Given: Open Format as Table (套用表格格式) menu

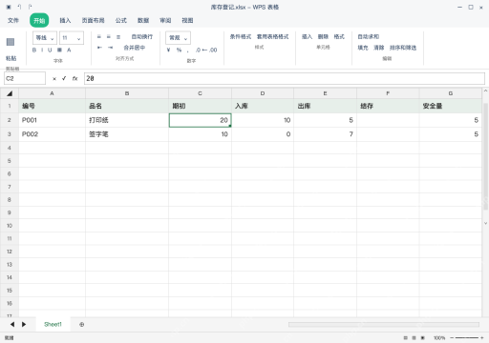Looking at the screenshot, I should pos(273,37).
